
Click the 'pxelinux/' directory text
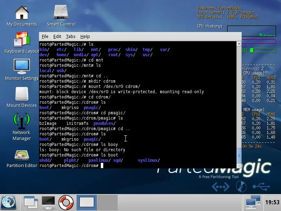pos(99,160)
